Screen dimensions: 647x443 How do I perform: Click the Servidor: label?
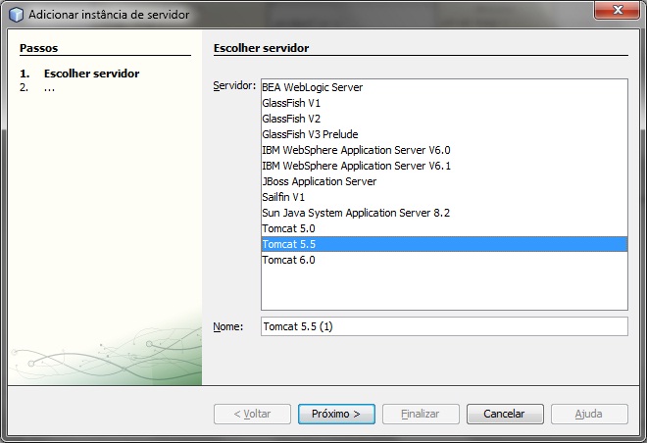click(x=234, y=86)
